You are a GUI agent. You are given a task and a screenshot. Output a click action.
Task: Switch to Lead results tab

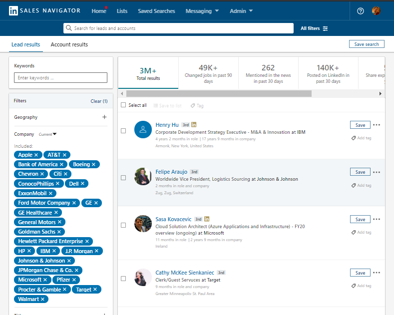pyautogui.click(x=25, y=44)
